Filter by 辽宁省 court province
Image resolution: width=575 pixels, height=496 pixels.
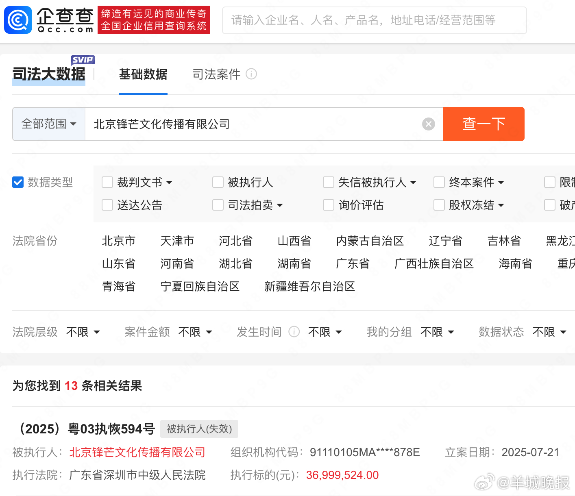[446, 241]
